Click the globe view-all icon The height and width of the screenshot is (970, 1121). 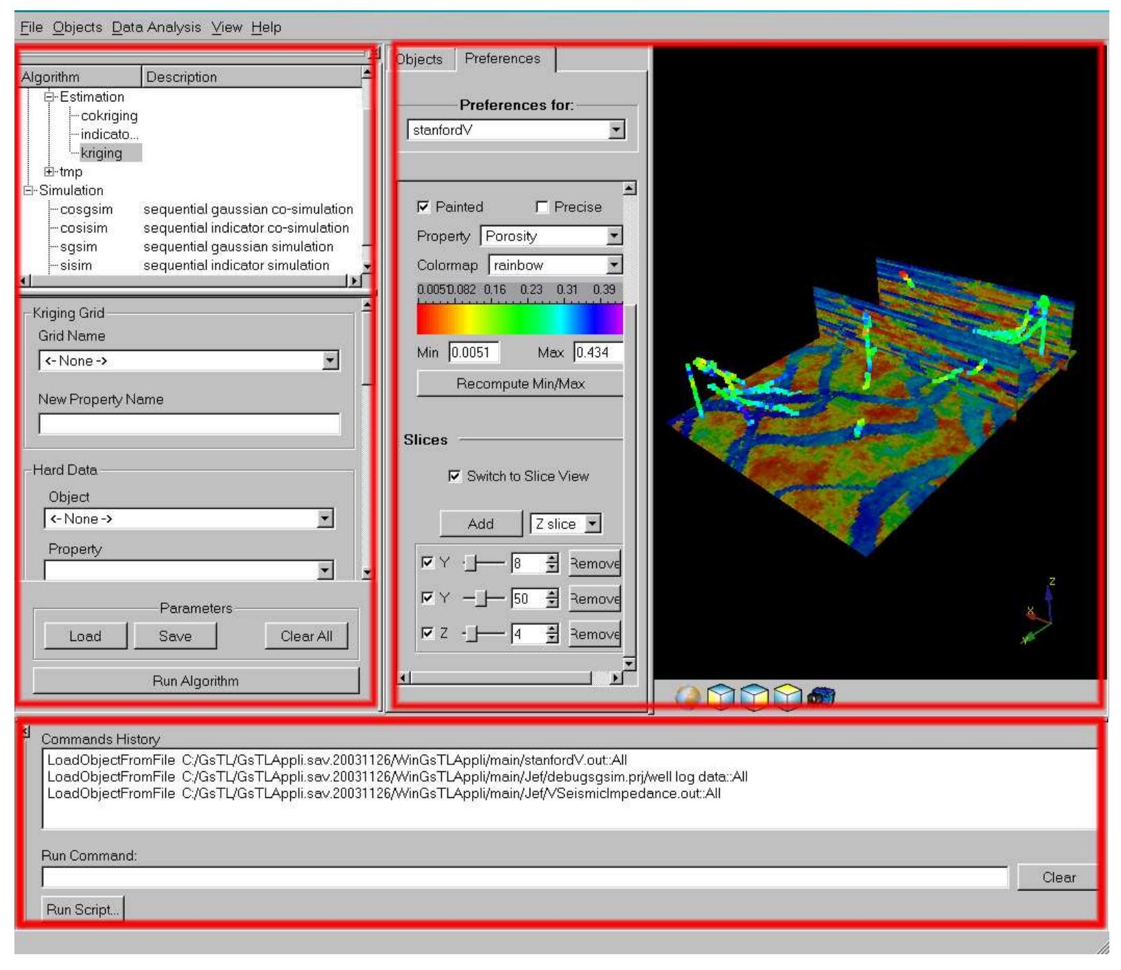[x=687, y=697]
